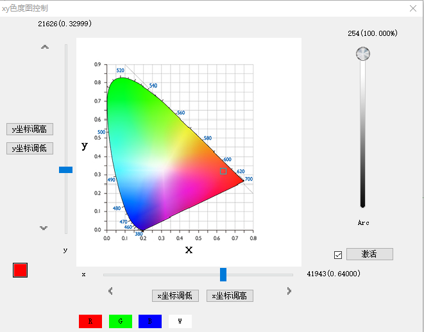This screenshot has height=332, width=424.
Task: Click the round brightness slider knob
Action: click(x=363, y=53)
